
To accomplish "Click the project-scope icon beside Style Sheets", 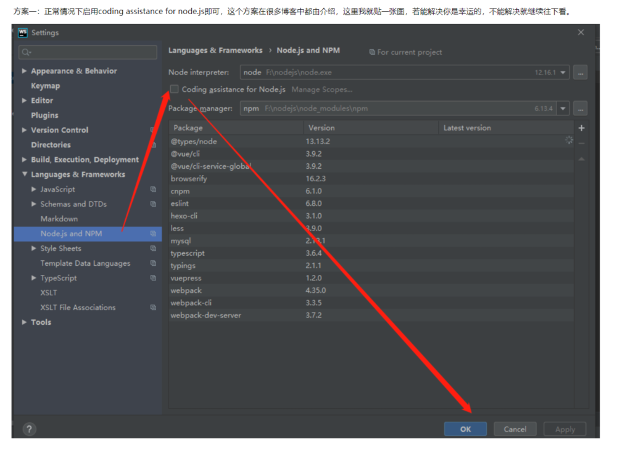I will (x=153, y=248).
